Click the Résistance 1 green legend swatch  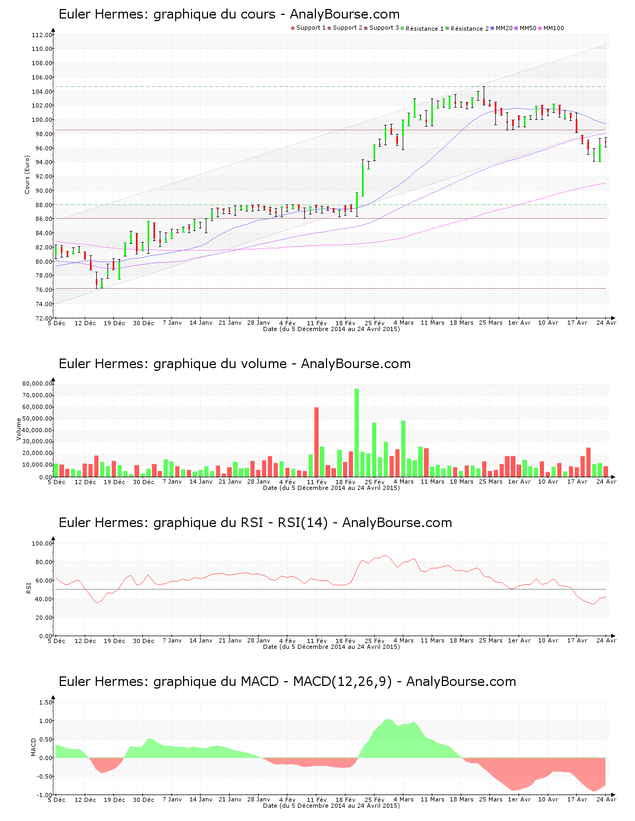[403, 28]
